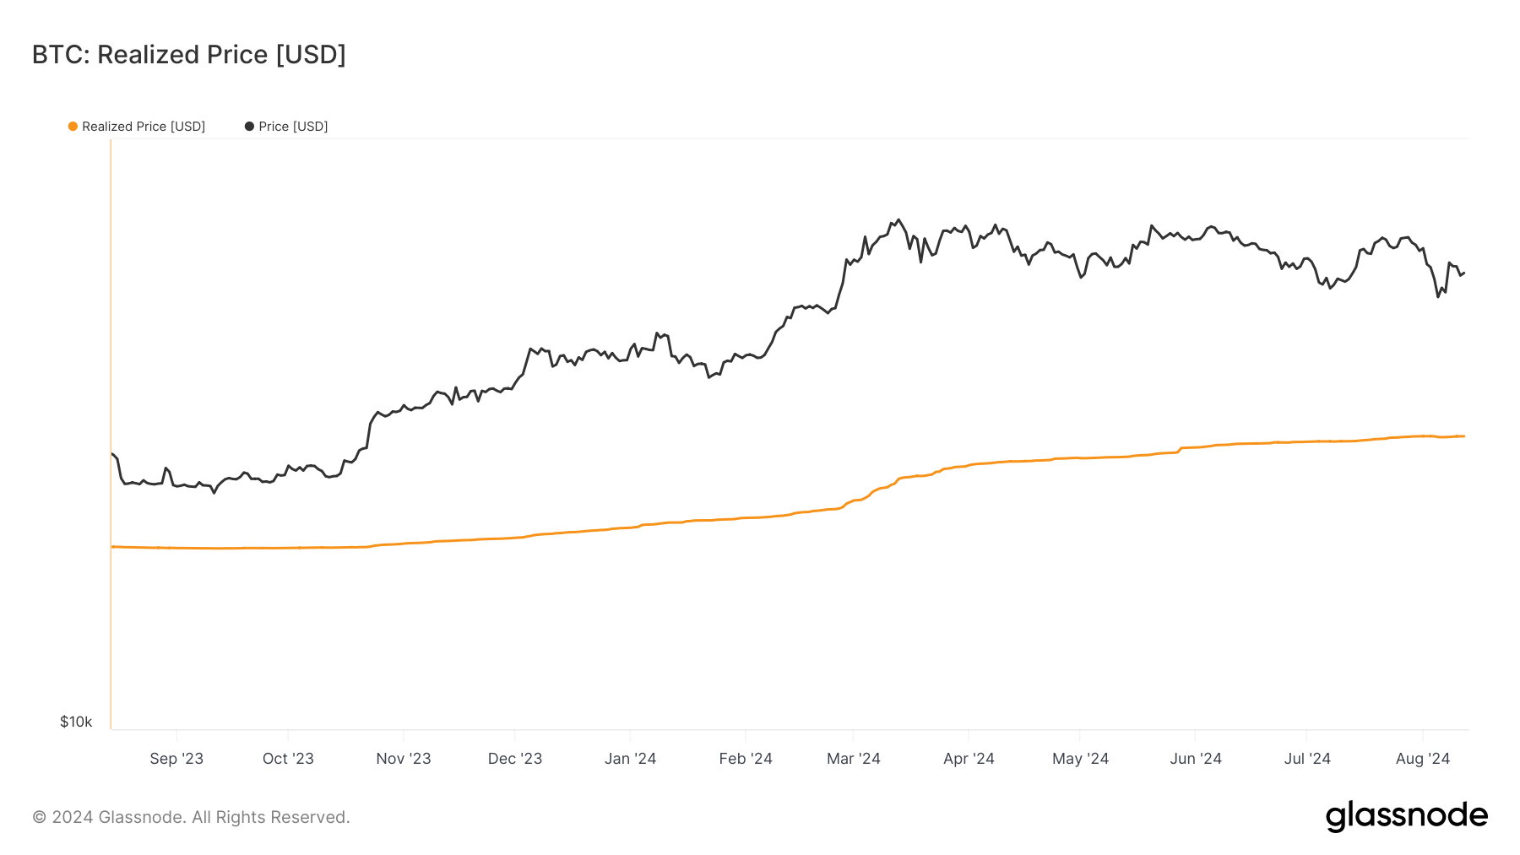Click the May '24 axis label
Image resolution: width=1520 pixels, height=855 pixels.
point(1080,759)
